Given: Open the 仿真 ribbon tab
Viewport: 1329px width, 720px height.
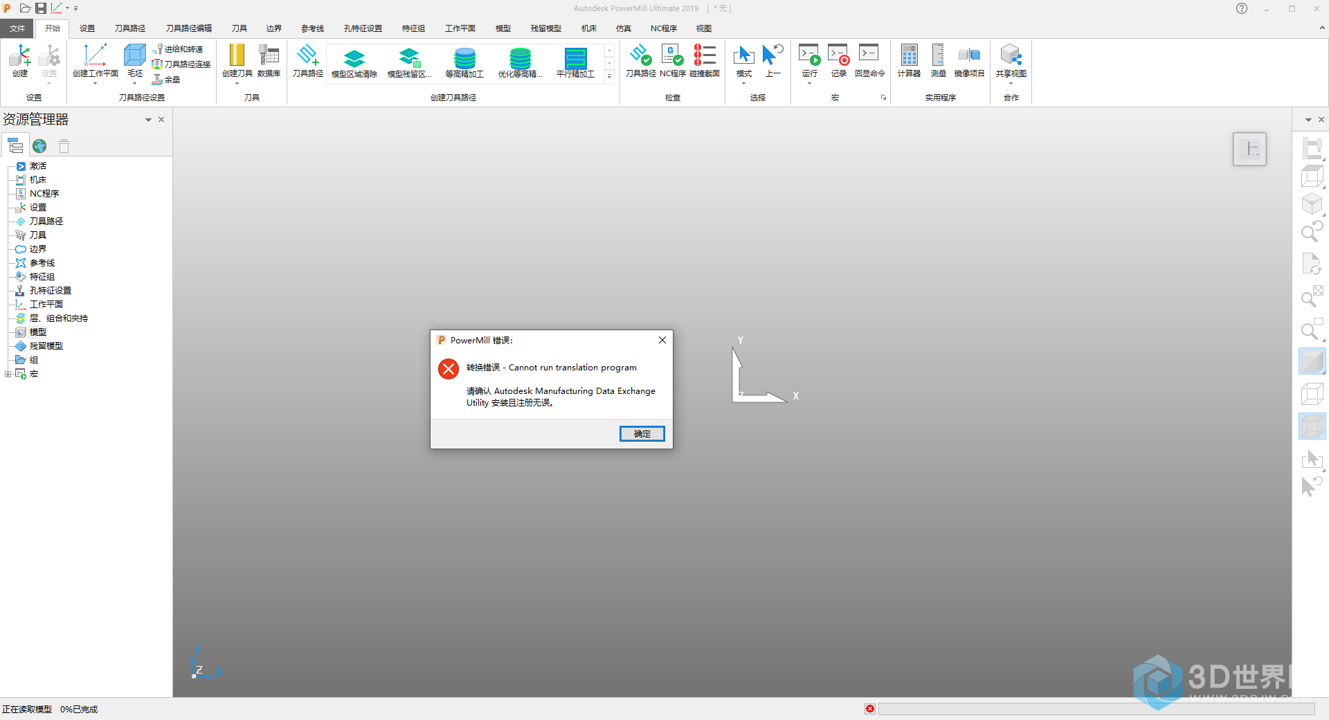Looking at the screenshot, I should (x=624, y=28).
